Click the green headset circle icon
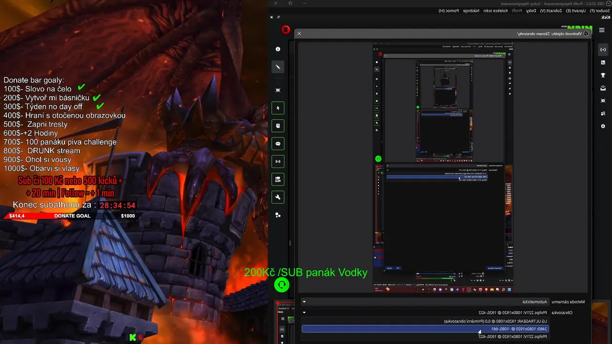Screen dimensions: 612x344 282,285
